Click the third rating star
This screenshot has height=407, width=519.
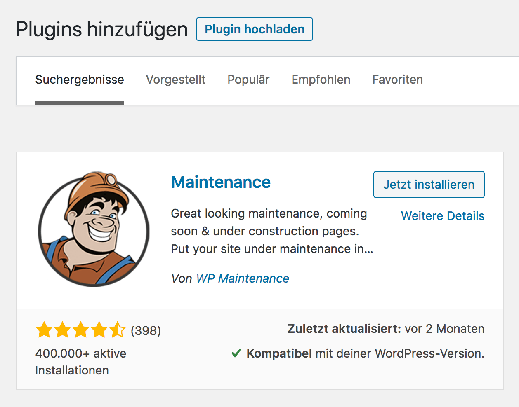[x=81, y=330]
